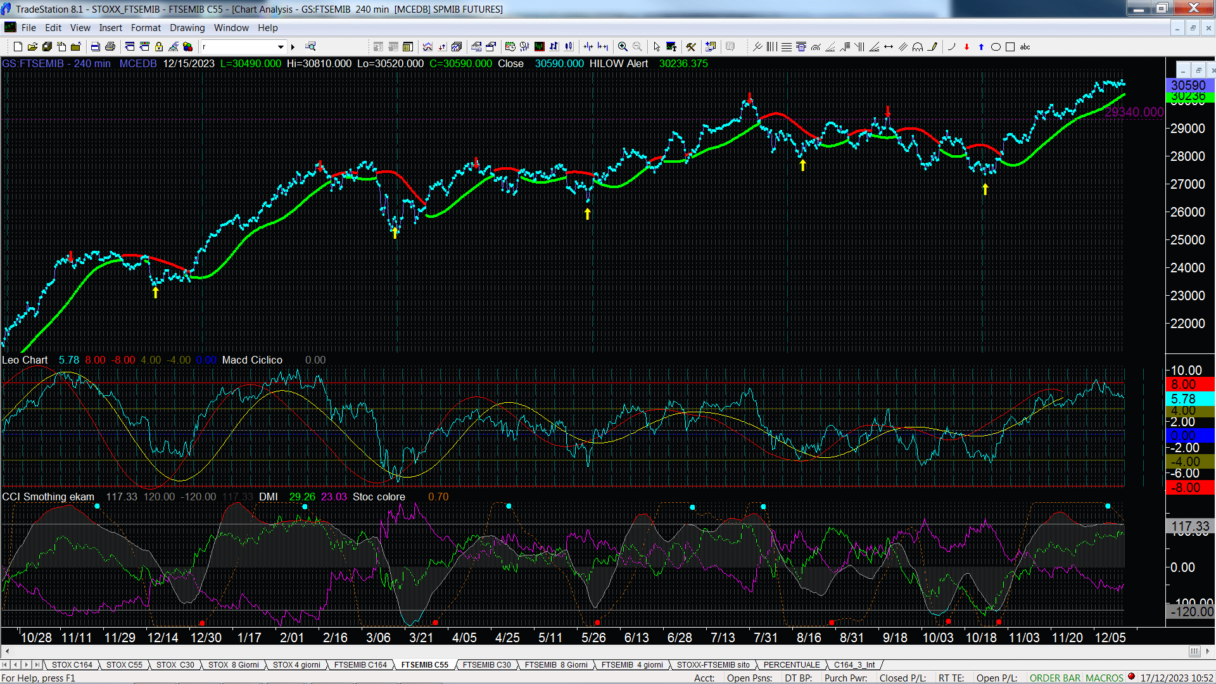Select the candlestick chart style icon
Viewport: 1216px width, 684px height.
coord(569,47)
